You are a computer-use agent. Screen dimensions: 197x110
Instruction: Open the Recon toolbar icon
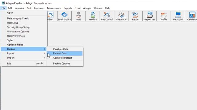coord(135,16)
